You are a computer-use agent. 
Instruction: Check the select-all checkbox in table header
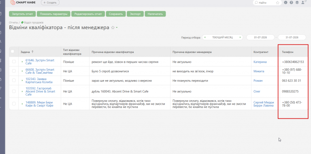[13, 51]
